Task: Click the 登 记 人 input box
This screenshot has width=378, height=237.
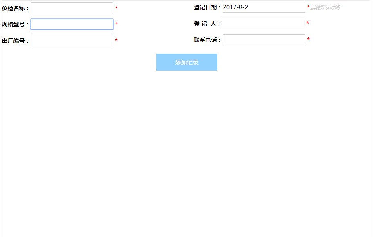Action: 263,24
